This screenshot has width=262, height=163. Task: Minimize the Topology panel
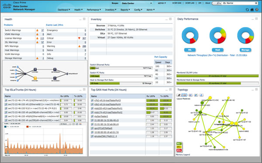click(x=253, y=90)
